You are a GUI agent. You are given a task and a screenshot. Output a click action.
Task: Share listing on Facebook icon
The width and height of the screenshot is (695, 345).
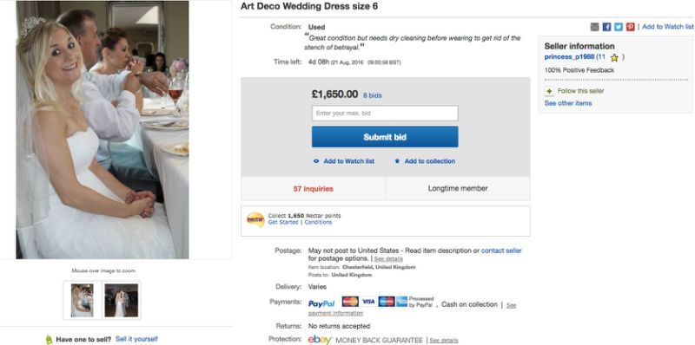point(606,27)
